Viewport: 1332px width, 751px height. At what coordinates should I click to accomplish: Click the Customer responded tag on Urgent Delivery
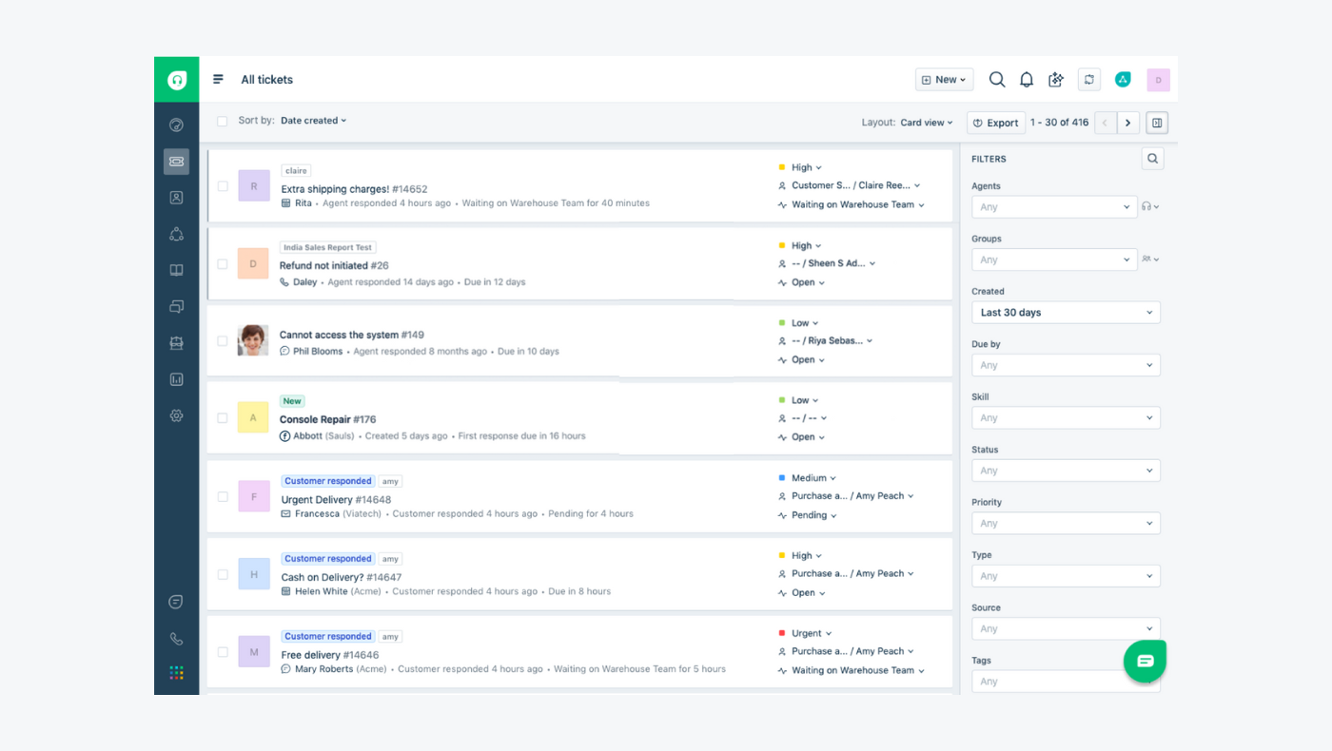pos(328,481)
